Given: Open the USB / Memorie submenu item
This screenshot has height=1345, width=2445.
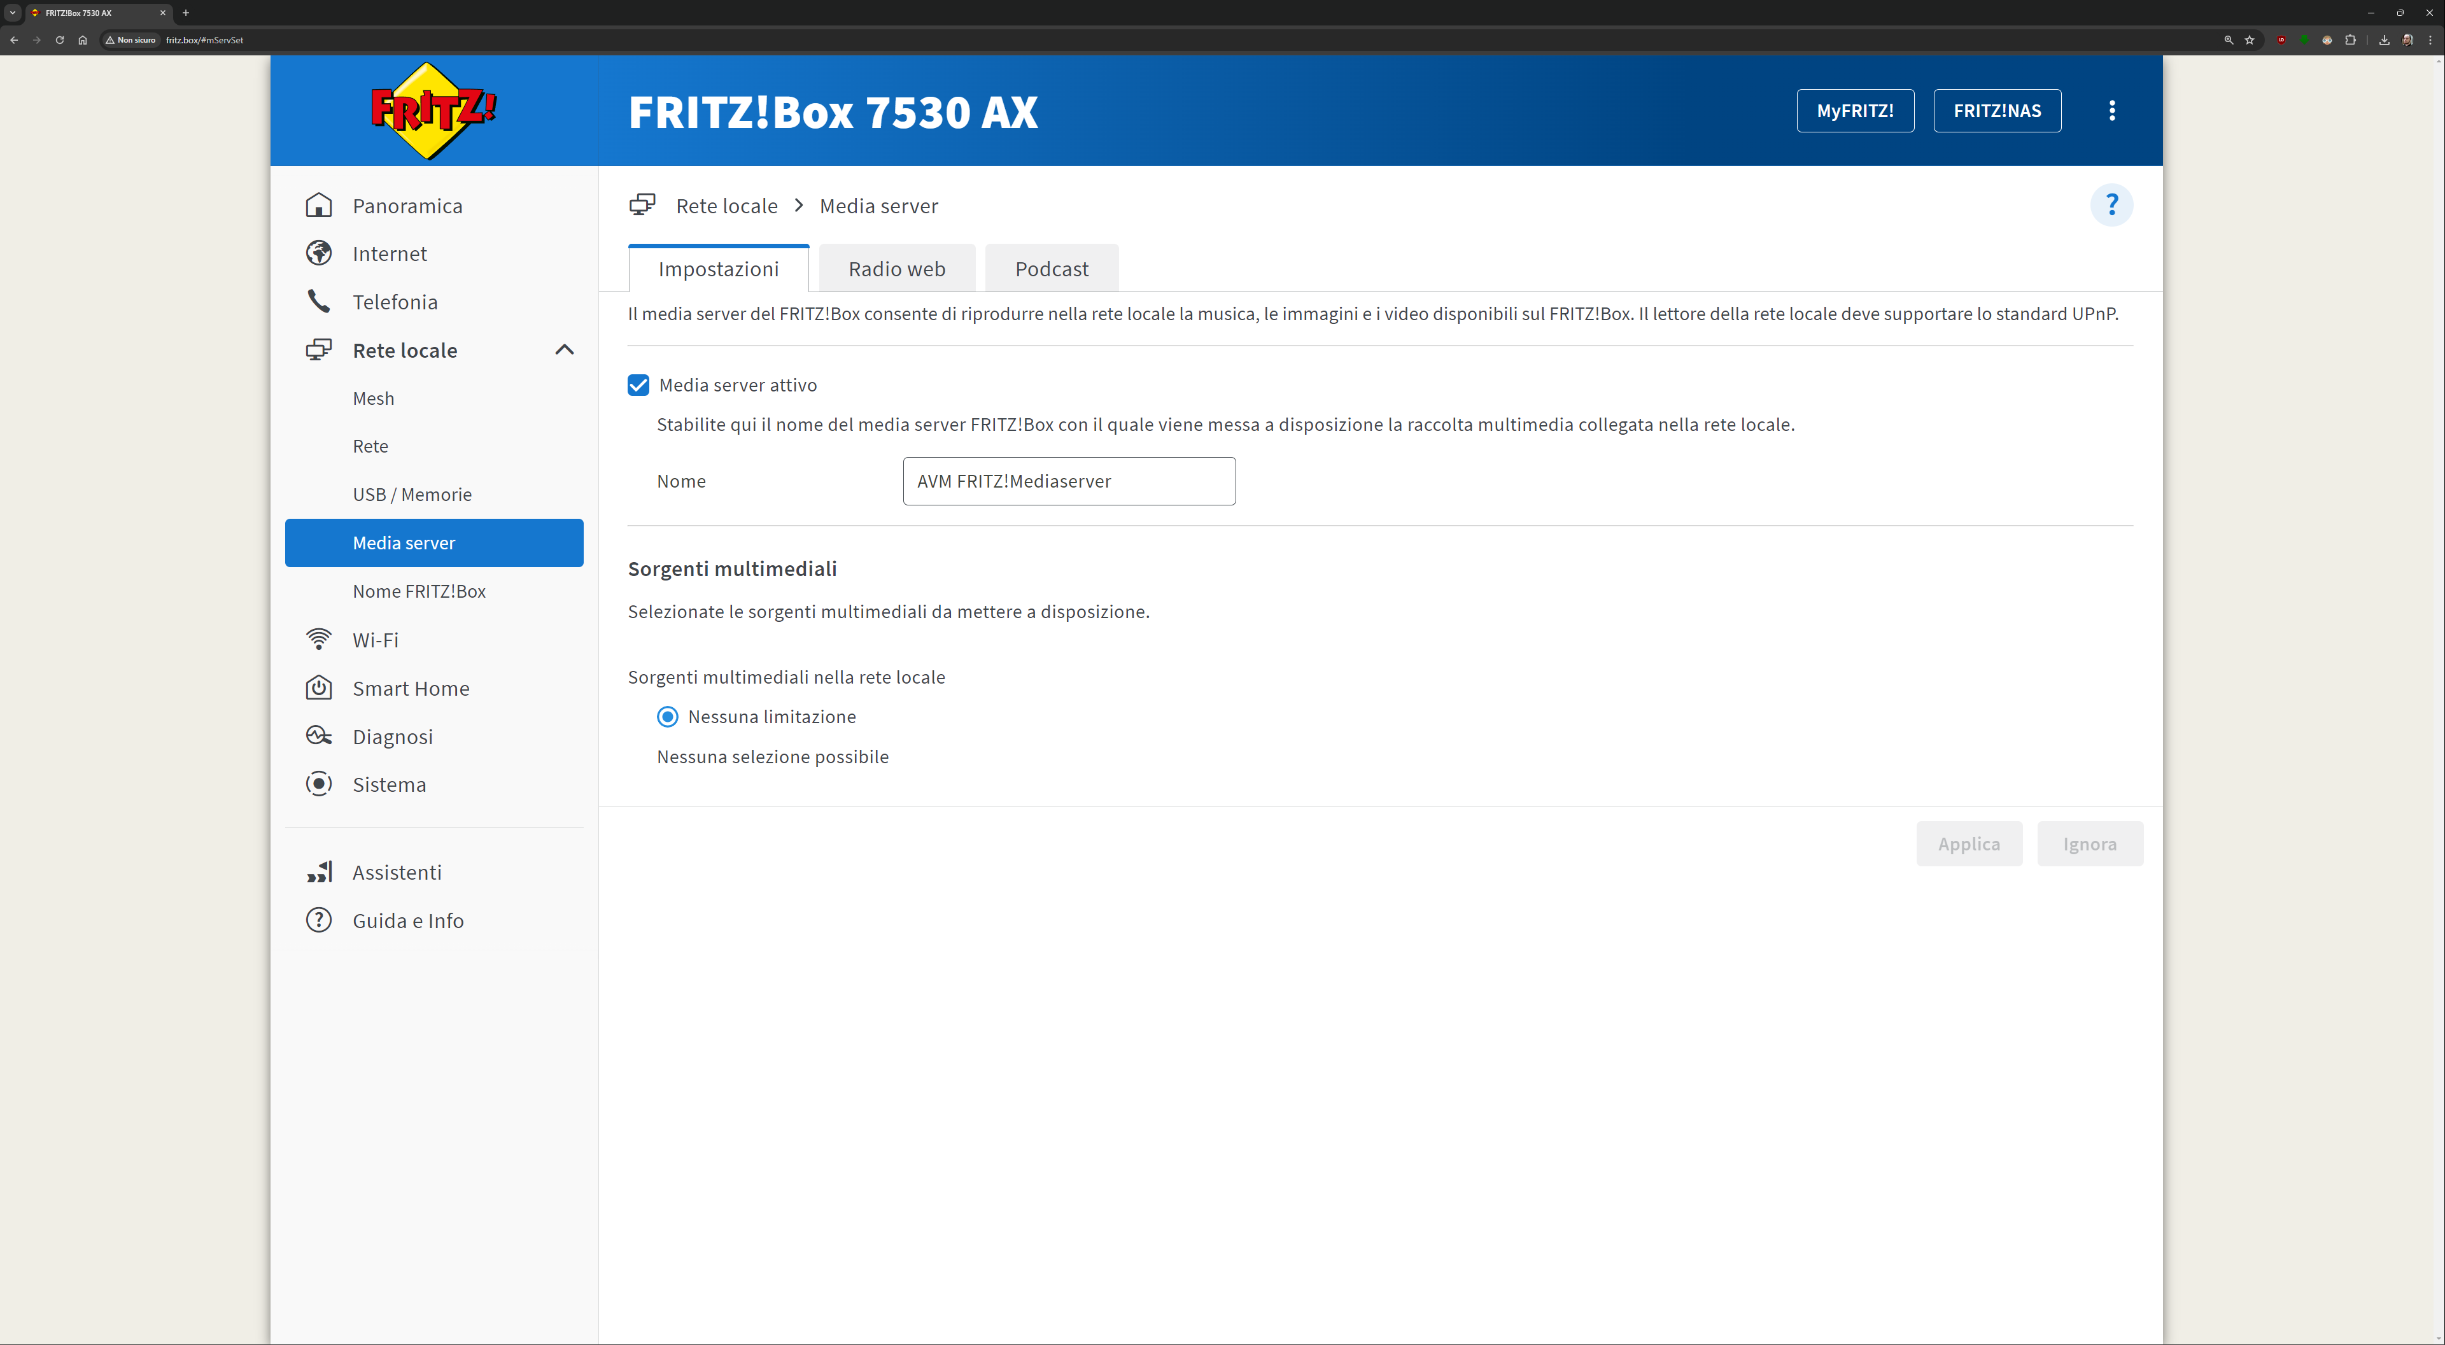Looking at the screenshot, I should pyautogui.click(x=412, y=495).
